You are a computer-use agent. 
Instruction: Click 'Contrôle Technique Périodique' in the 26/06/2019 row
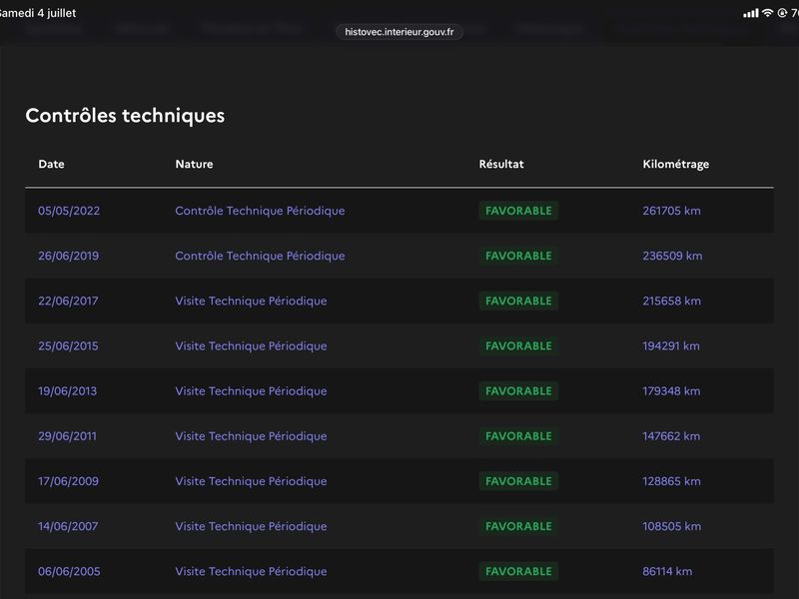point(260,256)
